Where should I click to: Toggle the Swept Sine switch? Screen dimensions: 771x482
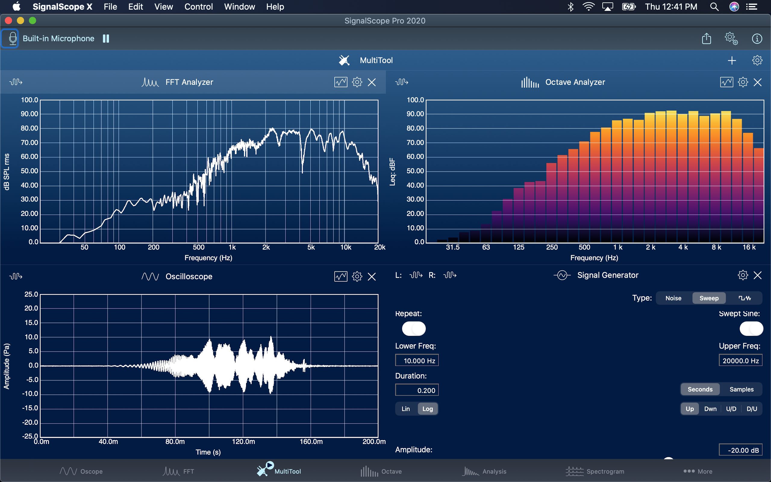(751, 329)
